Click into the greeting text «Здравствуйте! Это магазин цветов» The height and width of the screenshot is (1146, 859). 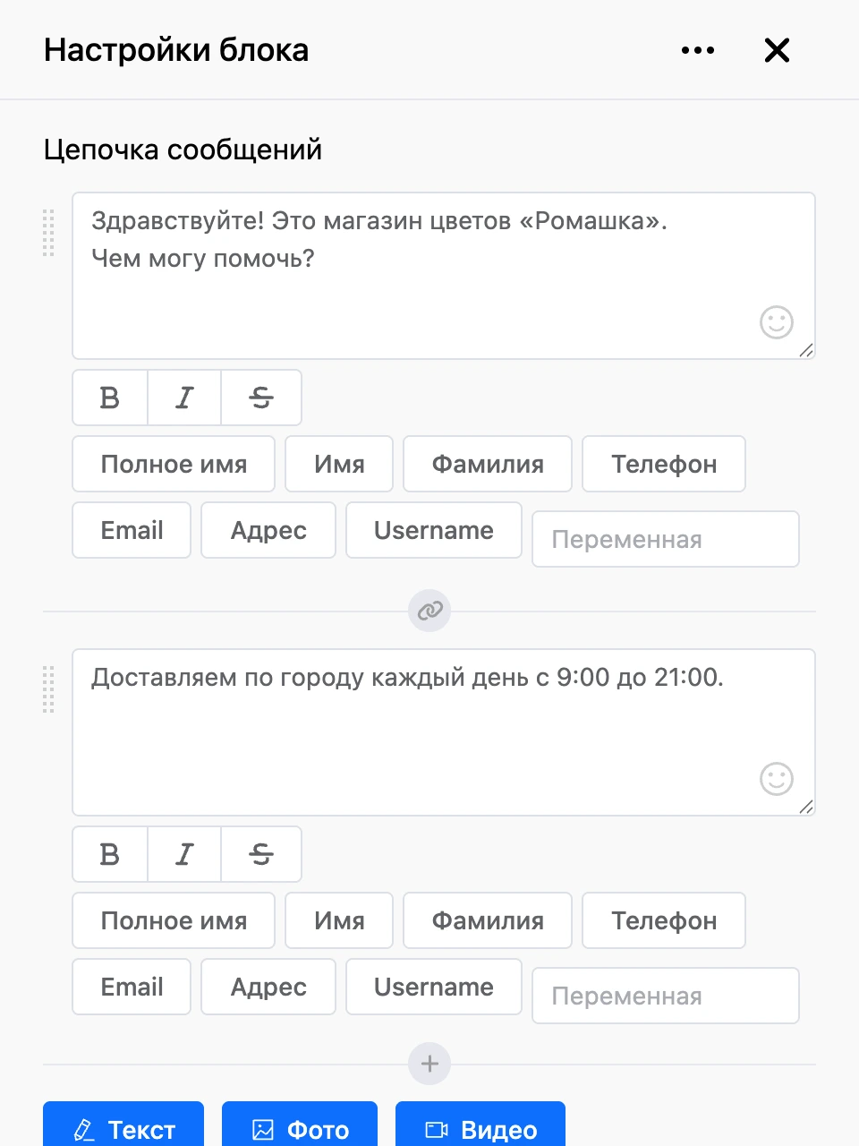click(x=302, y=220)
